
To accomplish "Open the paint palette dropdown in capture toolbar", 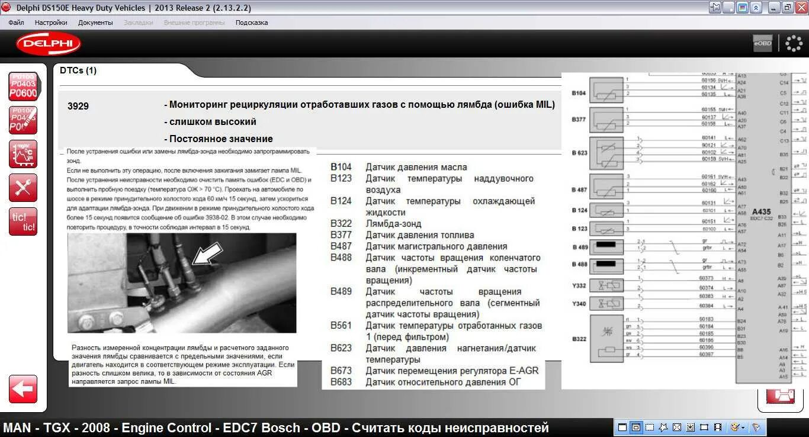I will (x=737, y=427).
